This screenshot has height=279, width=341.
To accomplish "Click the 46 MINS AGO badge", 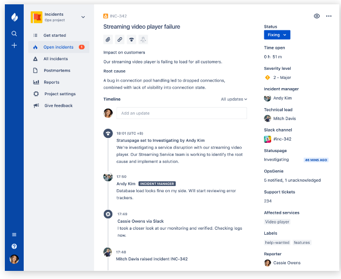I will 316,160.
